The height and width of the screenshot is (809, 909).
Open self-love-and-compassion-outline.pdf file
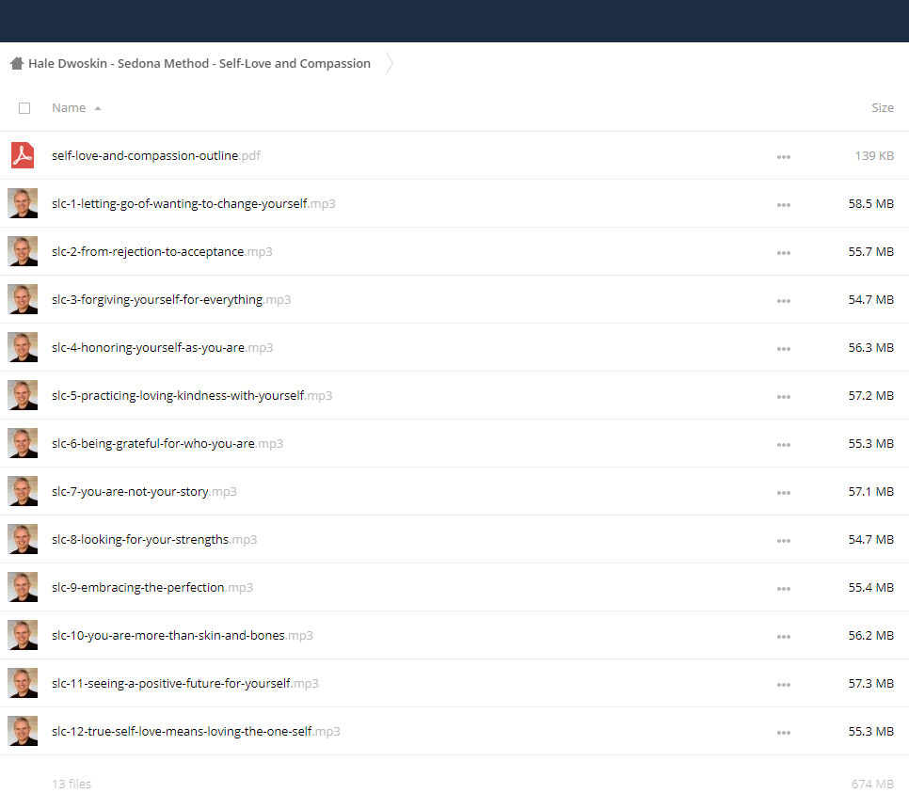[156, 156]
